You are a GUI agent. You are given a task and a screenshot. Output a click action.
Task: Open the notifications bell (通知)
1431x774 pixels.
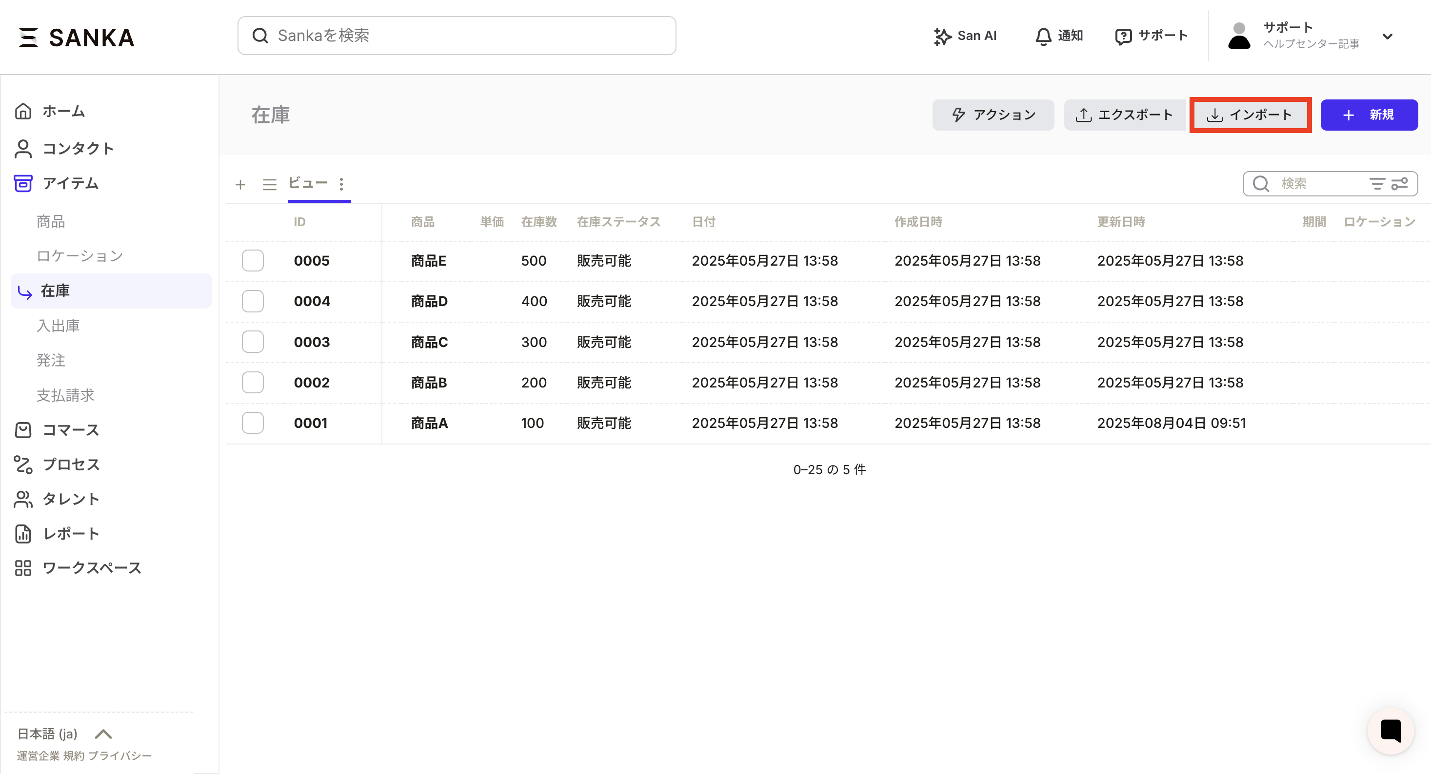[1043, 36]
